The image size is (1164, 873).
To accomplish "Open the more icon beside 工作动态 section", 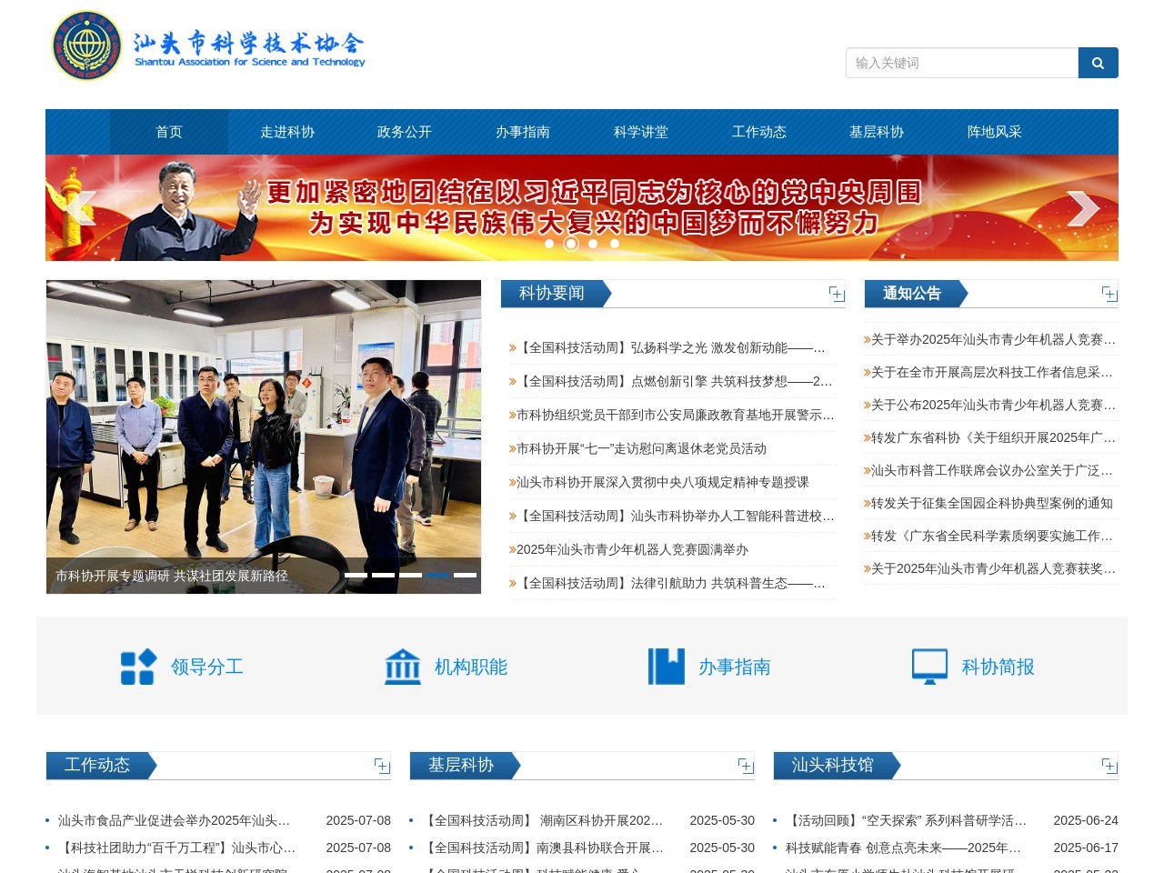I will (x=381, y=766).
